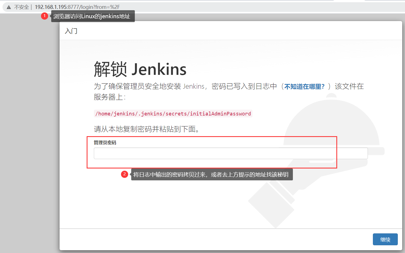
Task: Click the 入门 header label
Action: tap(71, 31)
